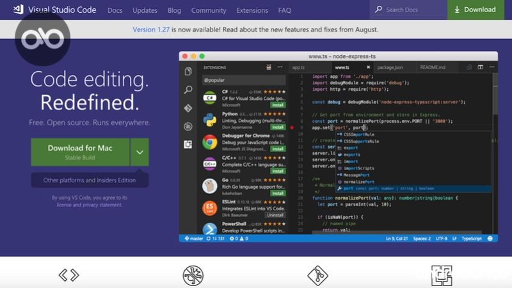Open the Community menu item
The width and height of the screenshot is (512, 288).
(x=209, y=10)
